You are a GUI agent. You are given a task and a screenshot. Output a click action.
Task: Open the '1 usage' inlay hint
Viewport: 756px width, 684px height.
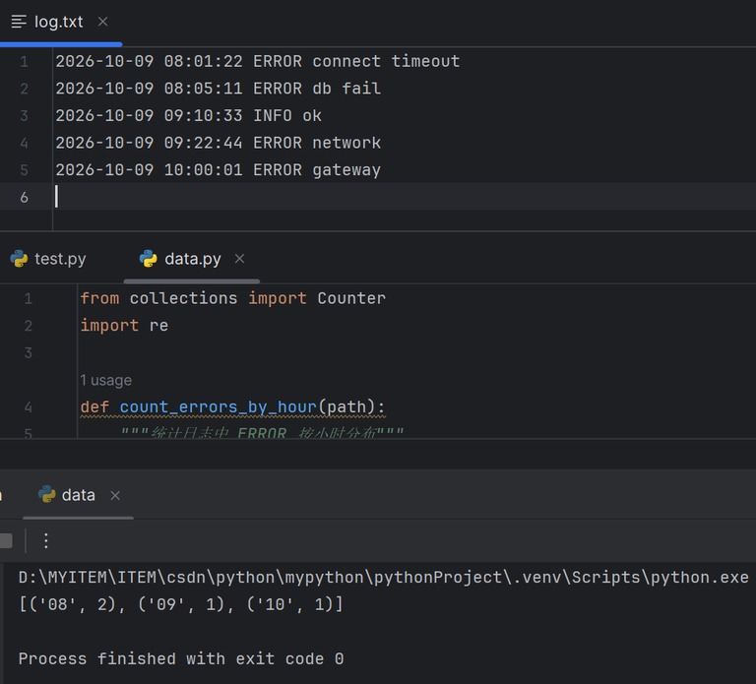click(x=105, y=380)
